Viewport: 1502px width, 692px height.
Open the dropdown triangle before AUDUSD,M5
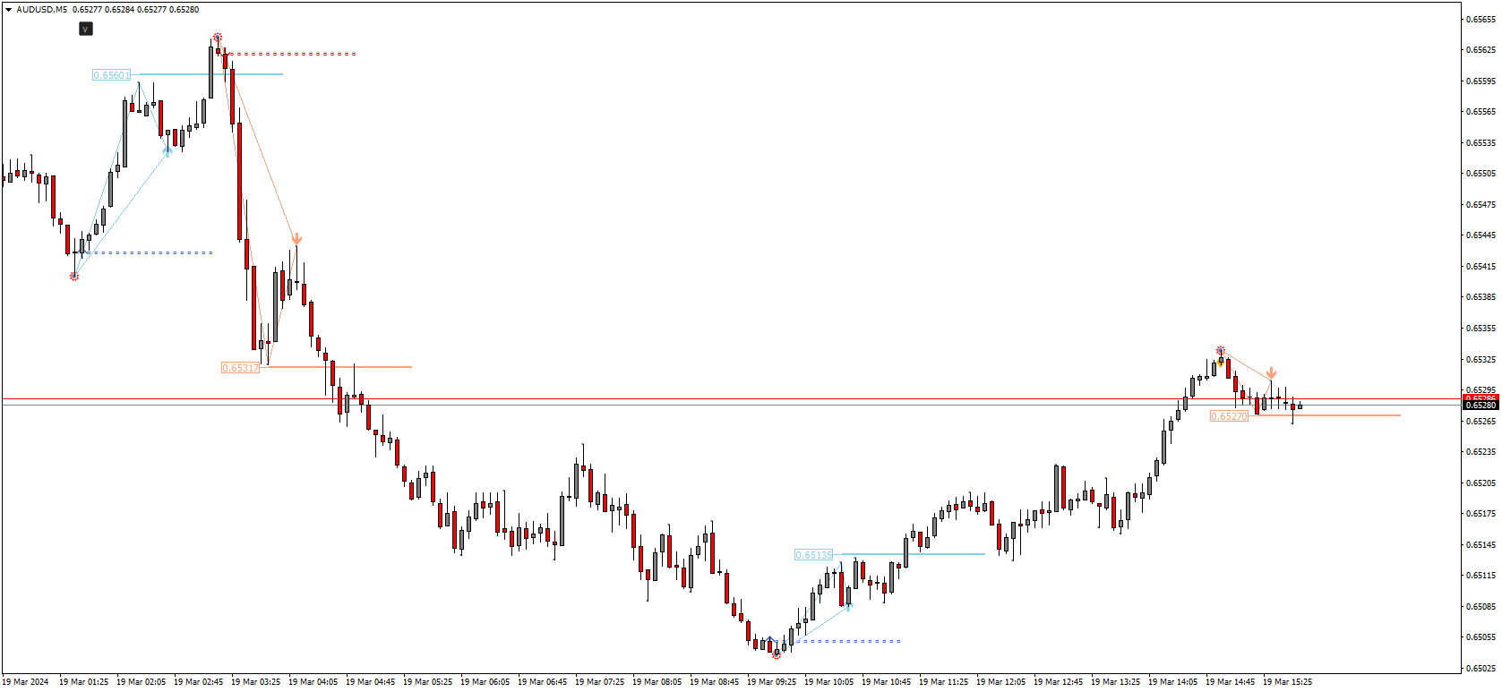[x=8, y=10]
